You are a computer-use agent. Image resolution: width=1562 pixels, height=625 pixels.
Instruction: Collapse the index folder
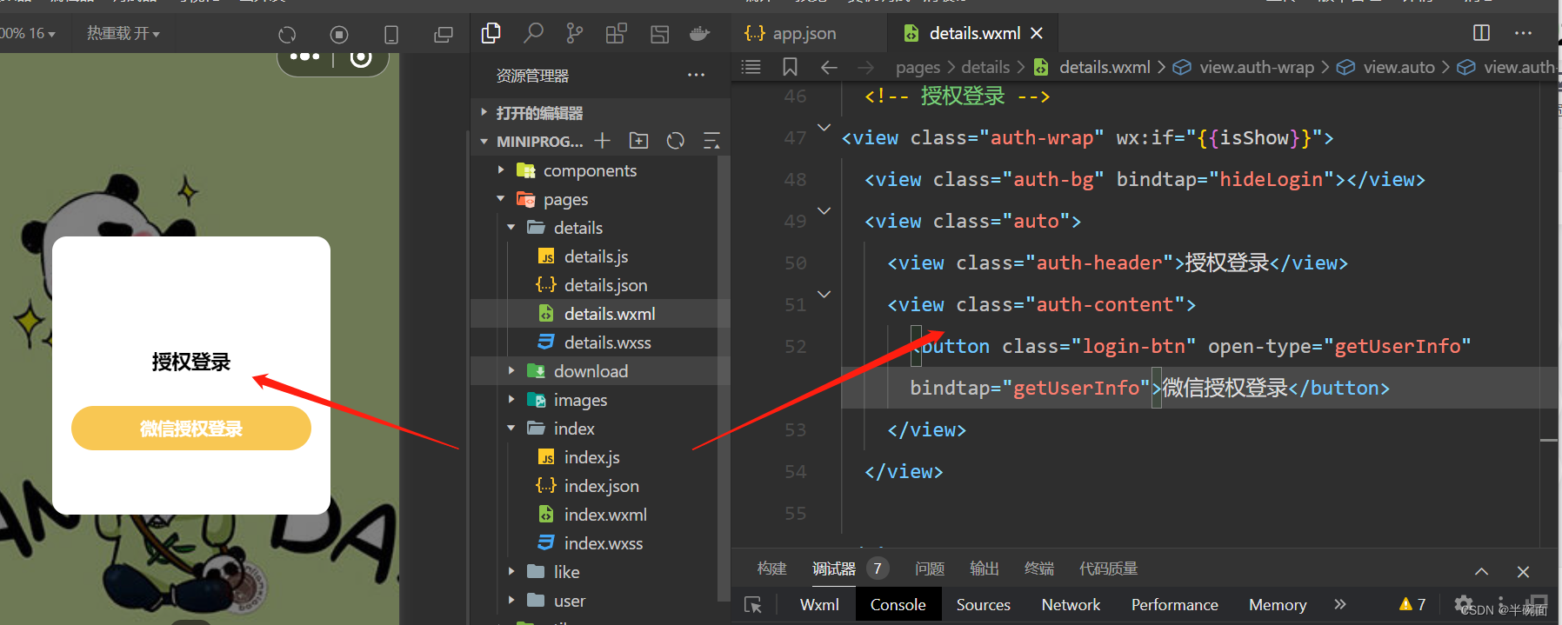pos(511,429)
